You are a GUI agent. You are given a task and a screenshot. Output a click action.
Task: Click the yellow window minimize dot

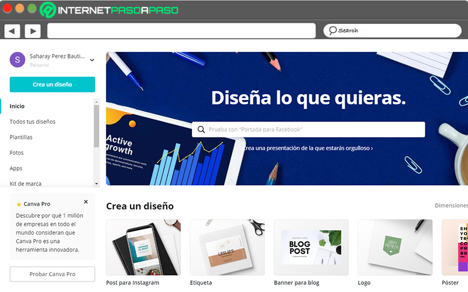[x=19, y=8]
